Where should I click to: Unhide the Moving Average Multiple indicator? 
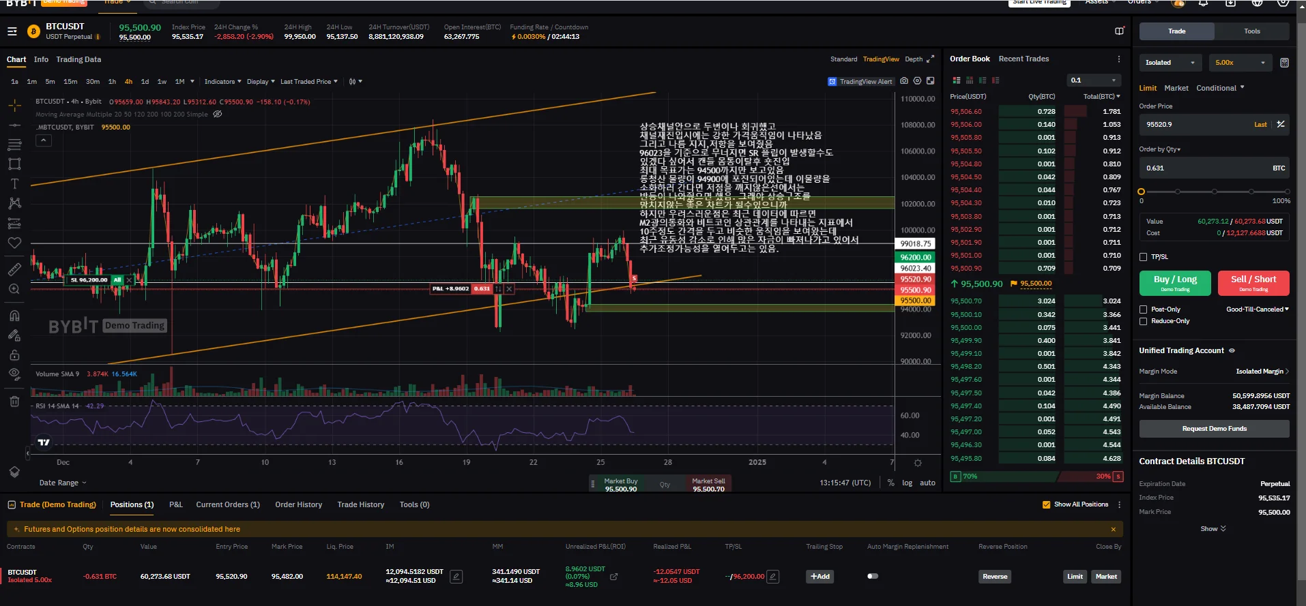click(x=218, y=115)
